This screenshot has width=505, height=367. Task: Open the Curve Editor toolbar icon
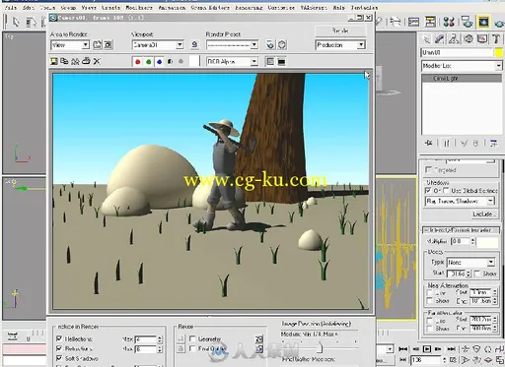click(x=413, y=22)
